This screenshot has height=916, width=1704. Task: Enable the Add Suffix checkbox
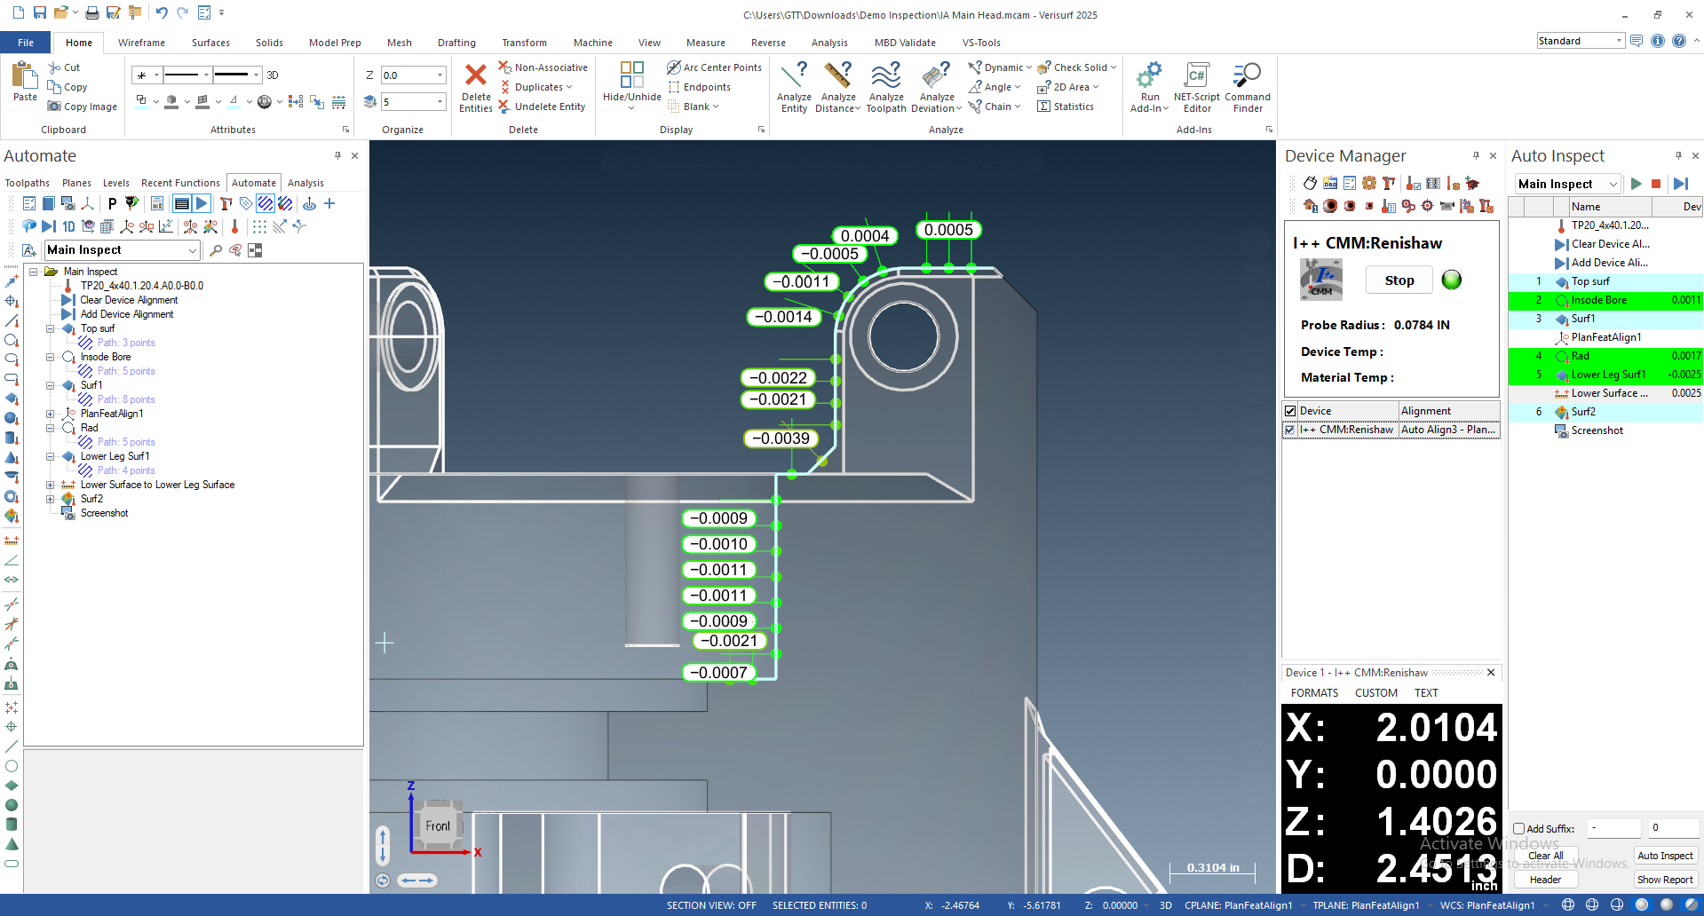[x=1519, y=829]
